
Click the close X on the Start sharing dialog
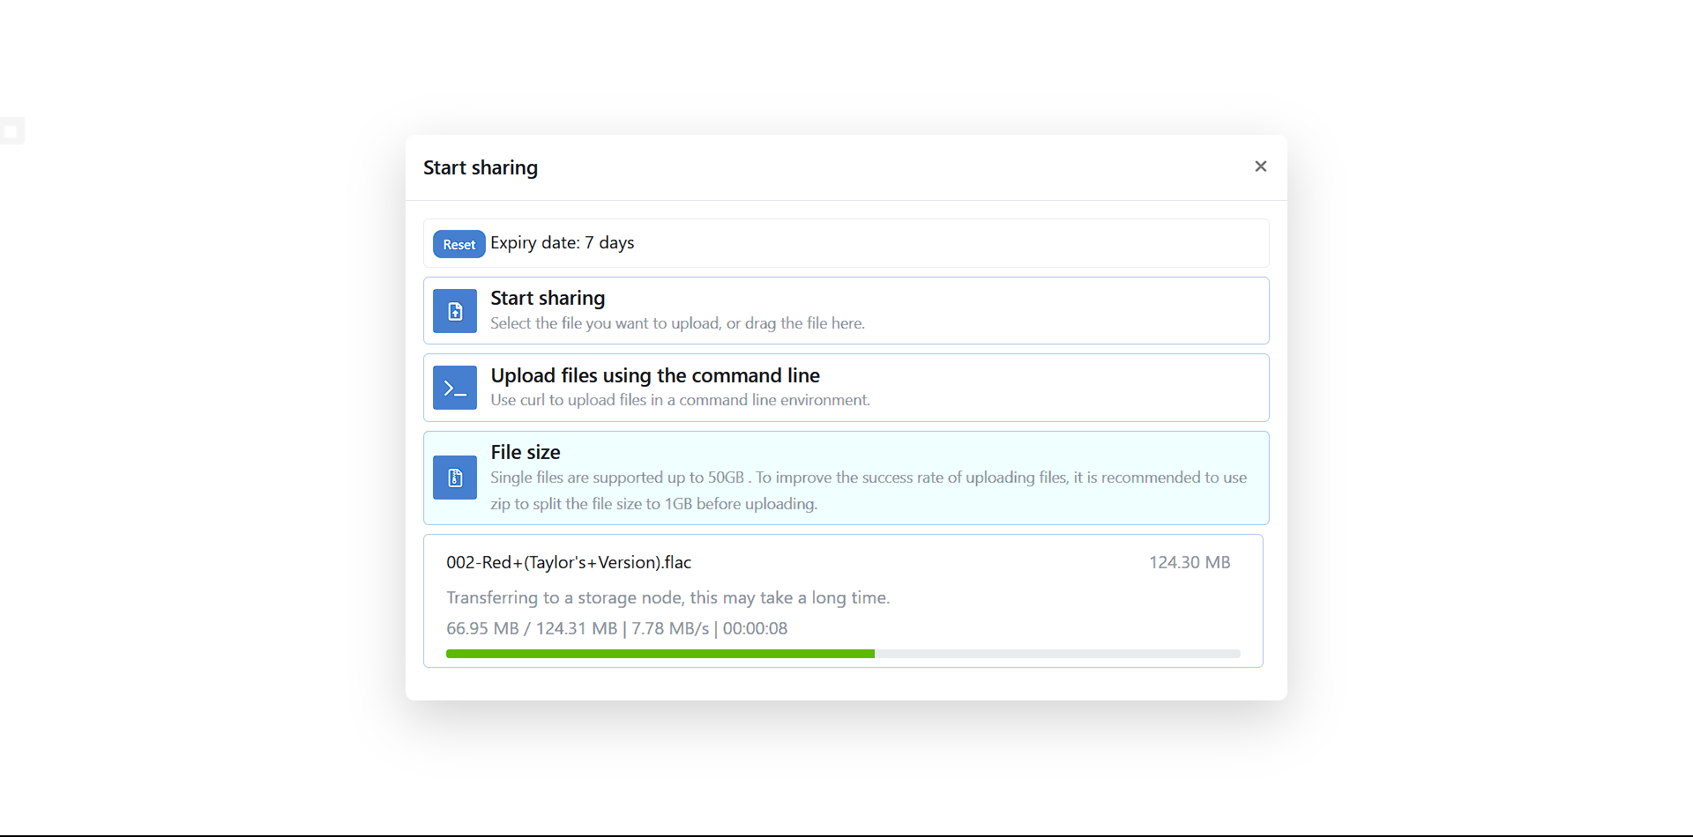click(x=1260, y=166)
